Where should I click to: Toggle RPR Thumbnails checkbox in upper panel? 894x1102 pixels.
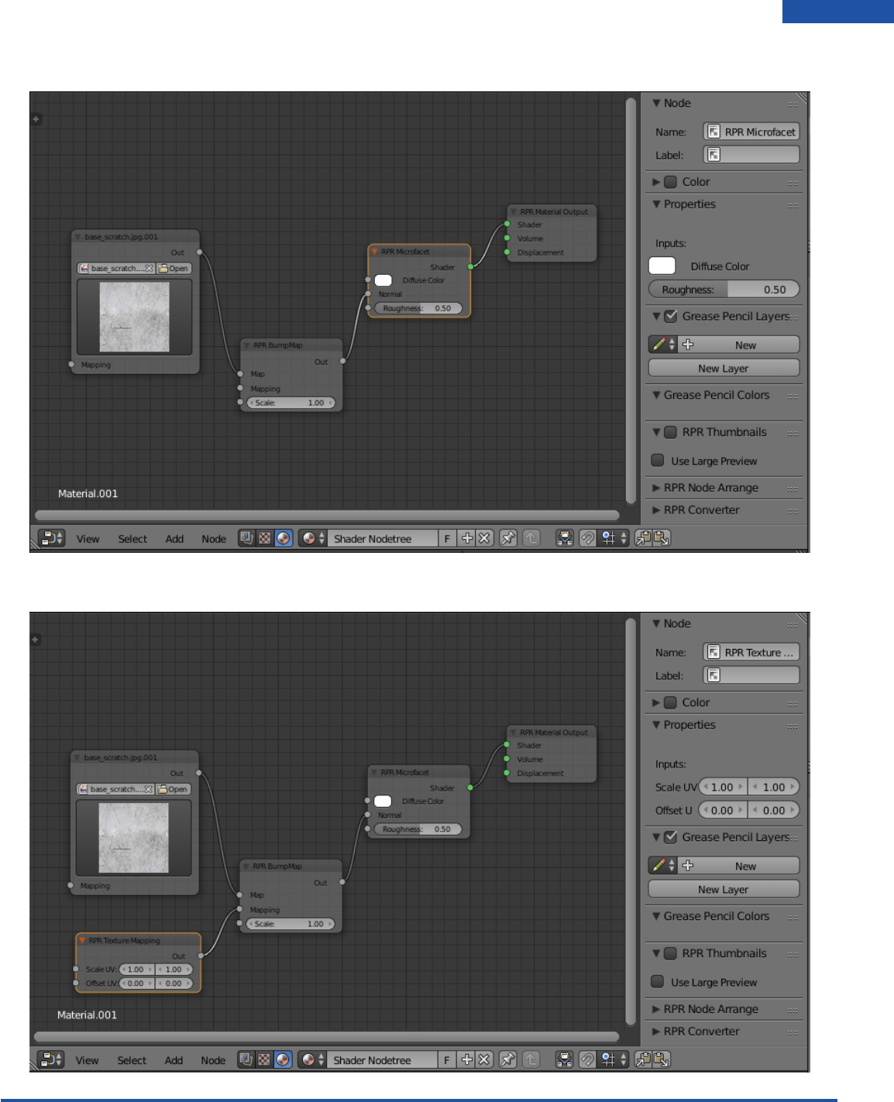(x=671, y=432)
